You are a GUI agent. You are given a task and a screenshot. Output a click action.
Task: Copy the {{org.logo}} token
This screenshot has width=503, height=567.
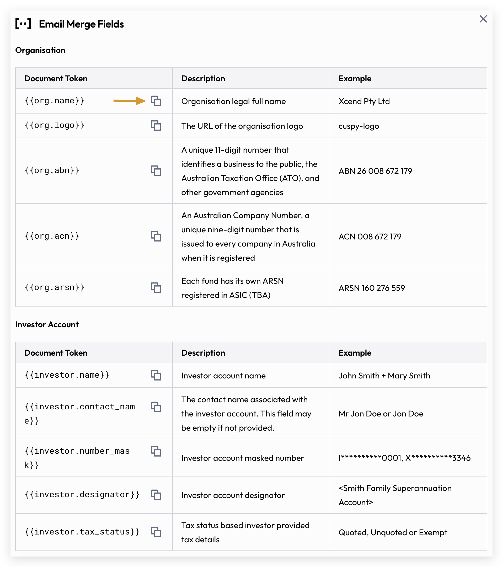point(156,125)
